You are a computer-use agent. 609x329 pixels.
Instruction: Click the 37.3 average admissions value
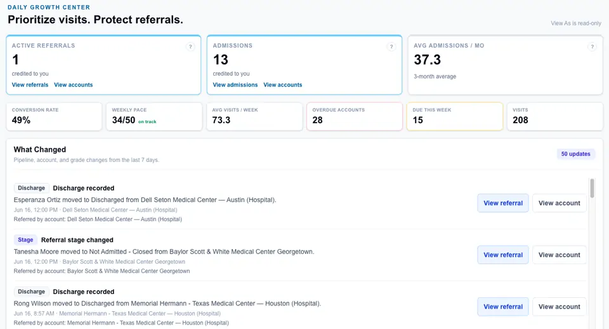coord(427,60)
